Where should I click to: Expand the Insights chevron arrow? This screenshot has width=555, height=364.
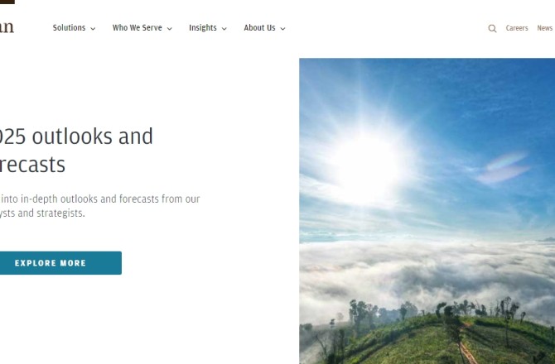tap(224, 29)
